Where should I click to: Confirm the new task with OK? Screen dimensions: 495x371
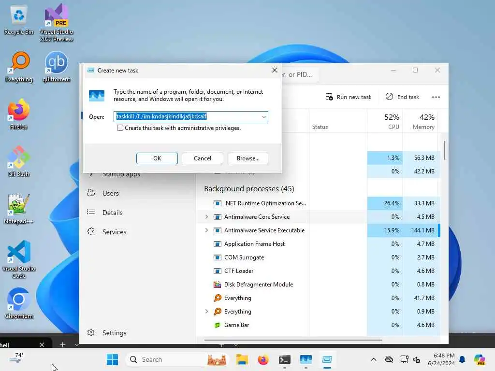[x=157, y=158]
